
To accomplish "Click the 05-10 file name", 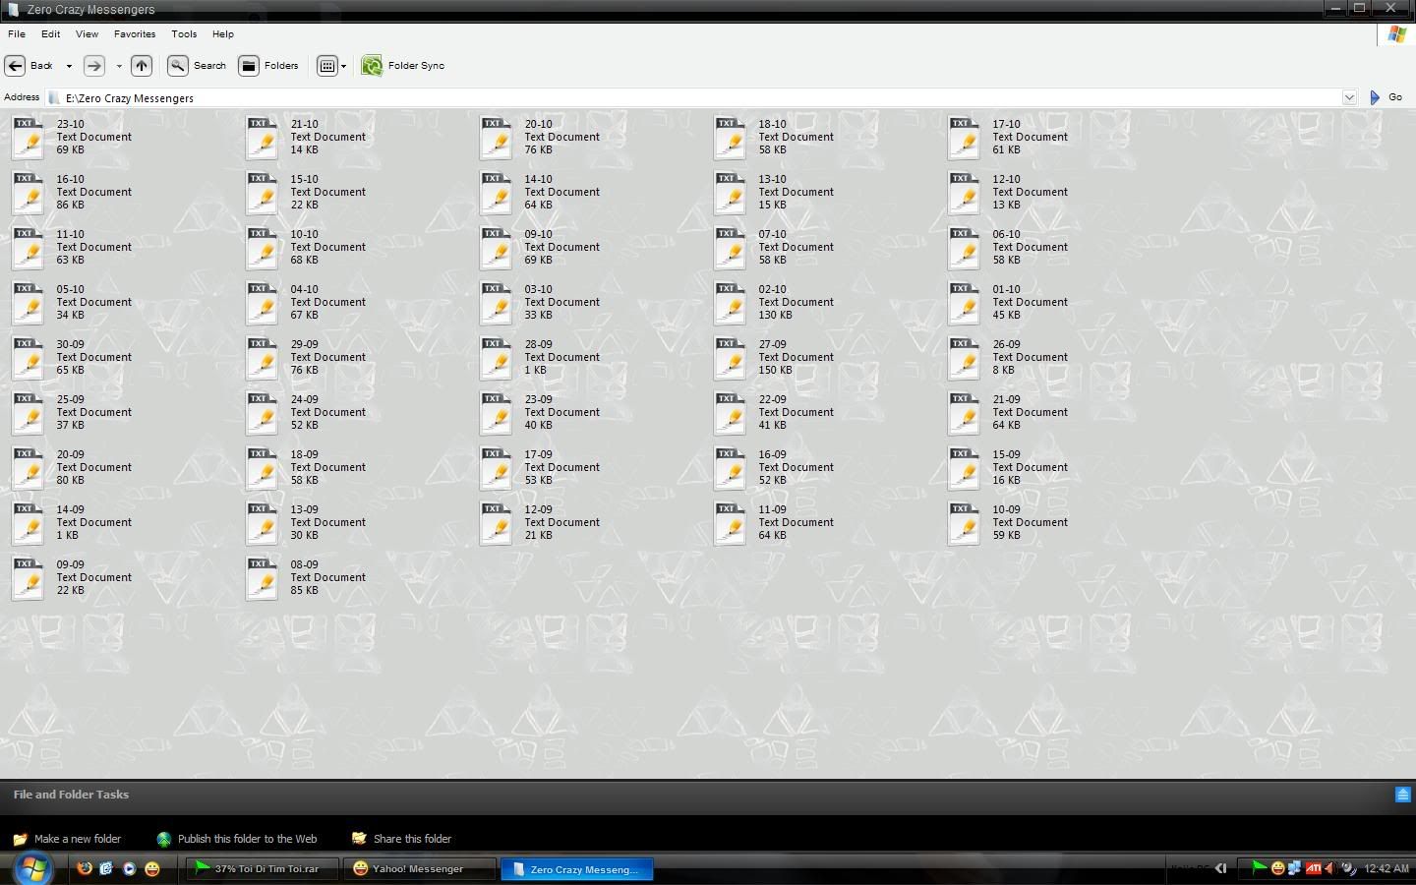I will [70, 290].
